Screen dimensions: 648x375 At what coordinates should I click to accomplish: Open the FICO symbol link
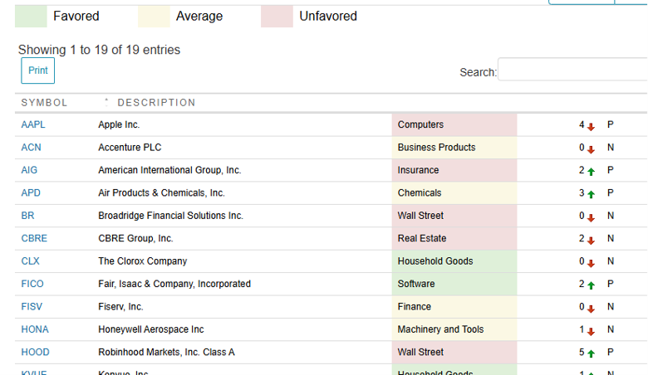coord(32,284)
